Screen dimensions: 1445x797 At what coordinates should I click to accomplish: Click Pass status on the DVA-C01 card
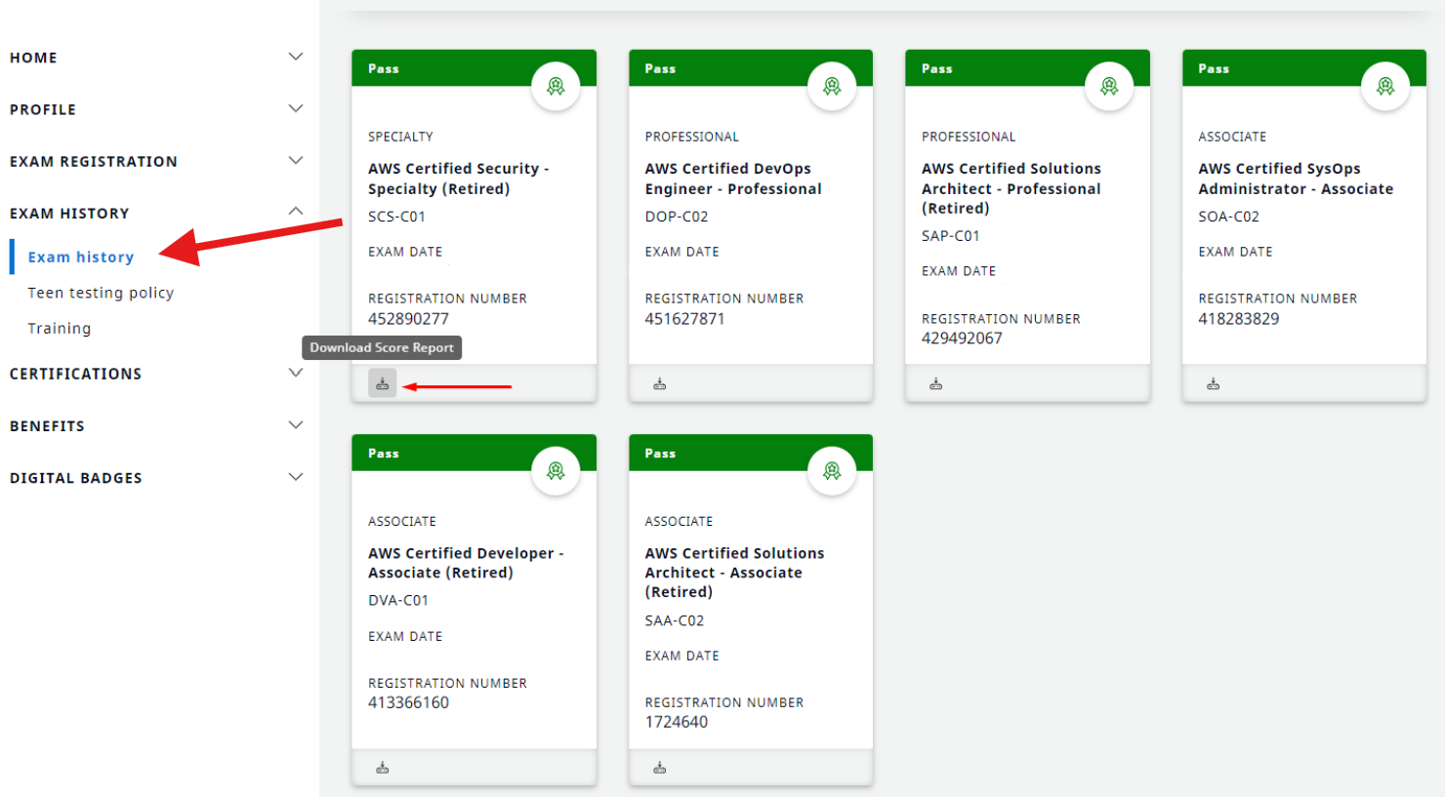point(384,453)
